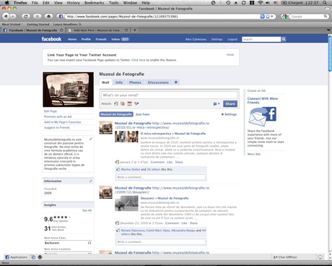The height and width of the screenshot is (266, 332).
Task: Attach a video using the camera Attach icon
Action: coord(136,103)
